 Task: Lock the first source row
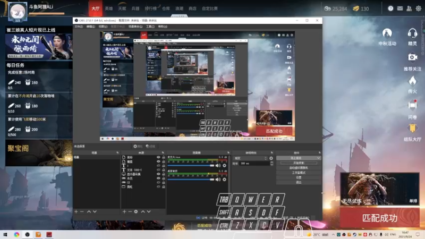[x=164, y=157]
